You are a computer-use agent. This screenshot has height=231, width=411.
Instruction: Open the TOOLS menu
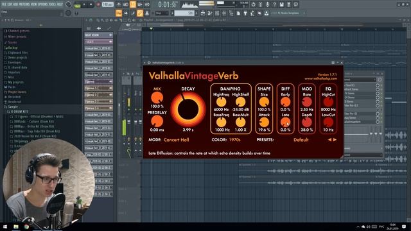[x=53, y=4]
